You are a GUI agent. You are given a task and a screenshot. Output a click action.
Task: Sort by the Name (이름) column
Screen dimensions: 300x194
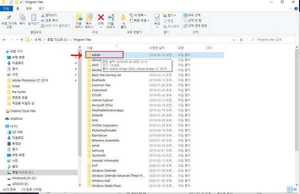[x=89, y=48]
